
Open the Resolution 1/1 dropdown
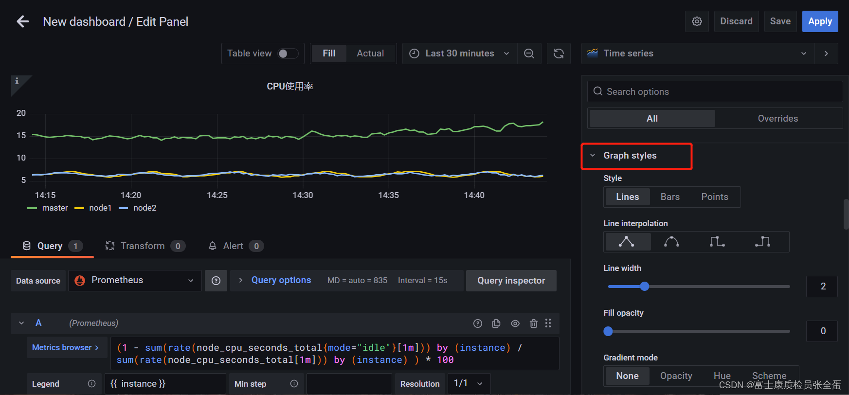tap(469, 384)
